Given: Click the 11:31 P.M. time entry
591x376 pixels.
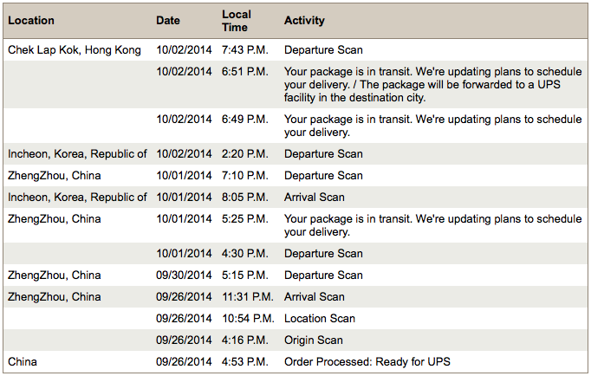Looking at the screenshot, I should pyautogui.click(x=247, y=297).
